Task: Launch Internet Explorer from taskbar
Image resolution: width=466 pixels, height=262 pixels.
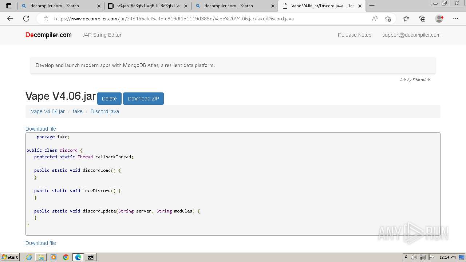Action: tap(29, 257)
